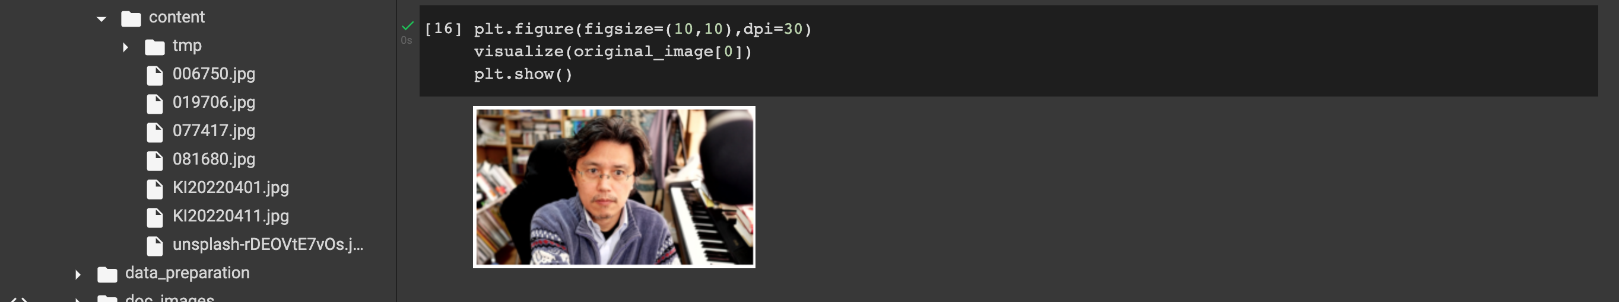Click the visualize(original_image[0]) code line
The image size is (1619, 302).
(613, 52)
